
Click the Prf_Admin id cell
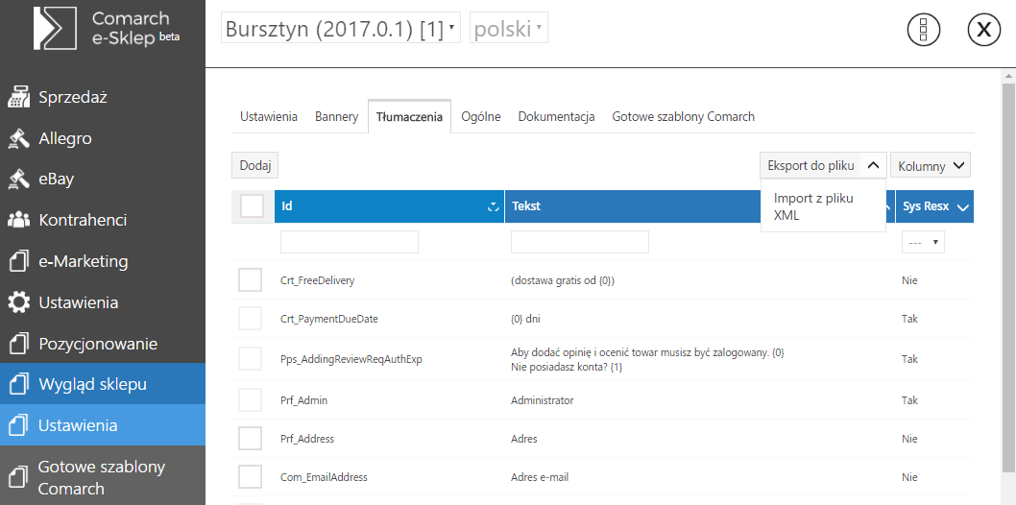click(303, 400)
